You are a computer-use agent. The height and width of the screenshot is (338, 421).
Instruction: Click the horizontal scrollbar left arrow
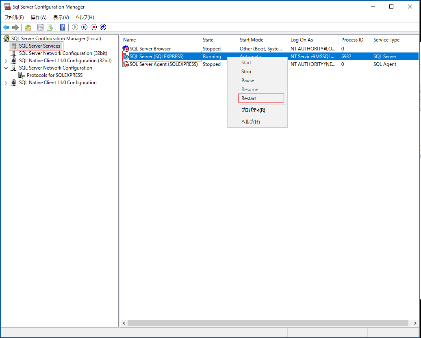click(124, 323)
